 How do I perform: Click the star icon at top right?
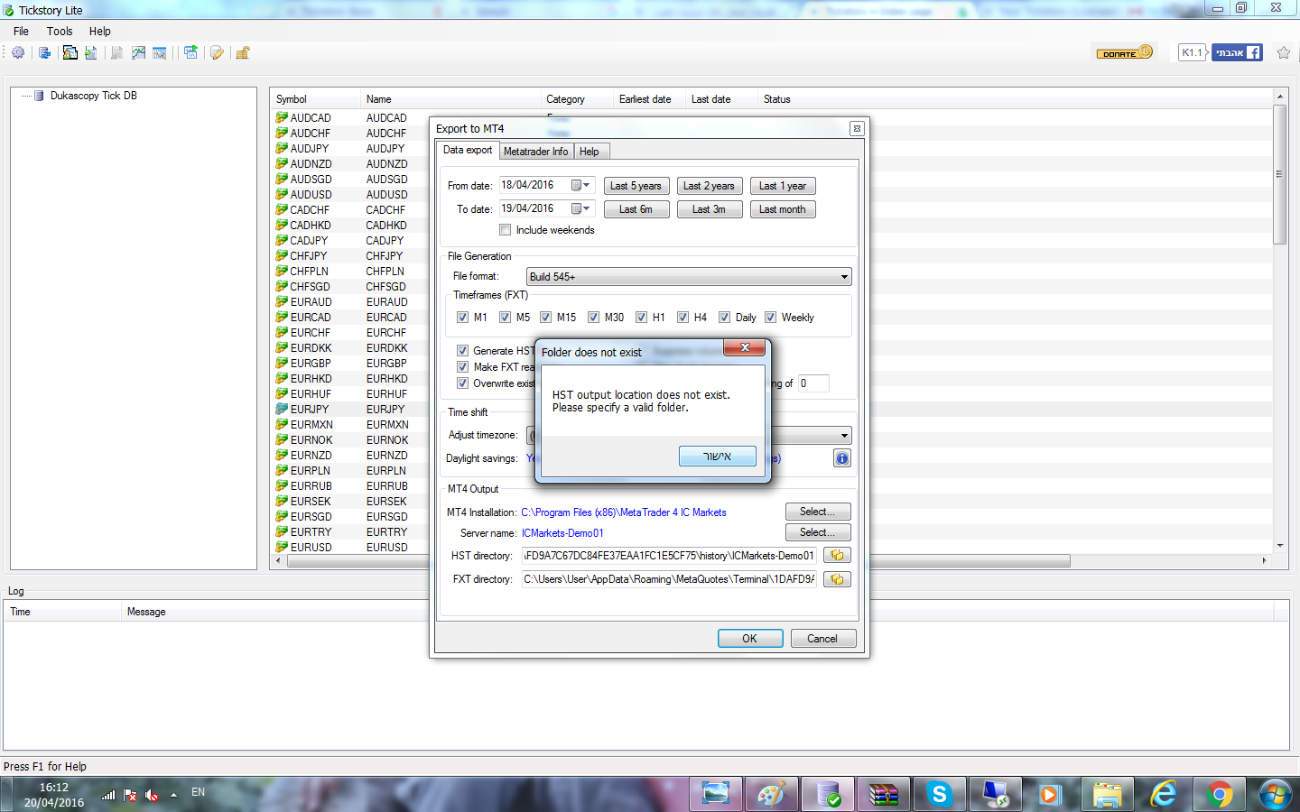pyautogui.click(x=1284, y=52)
